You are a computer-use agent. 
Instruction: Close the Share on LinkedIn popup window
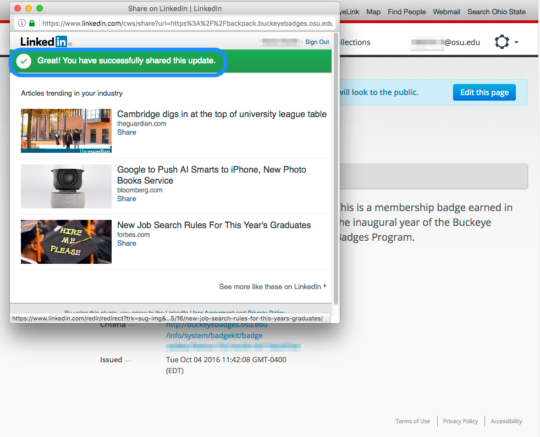(x=18, y=8)
